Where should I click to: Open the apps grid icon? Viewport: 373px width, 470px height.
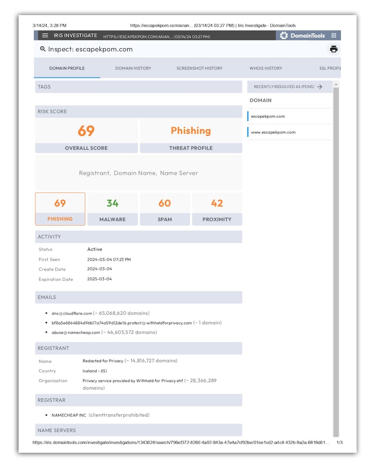334,35
